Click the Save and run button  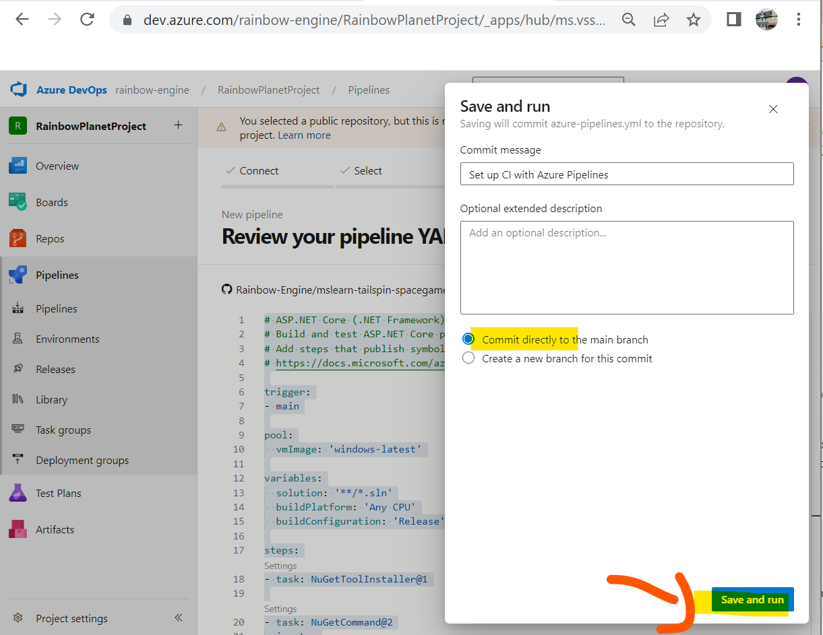pyautogui.click(x=752, y=599)
